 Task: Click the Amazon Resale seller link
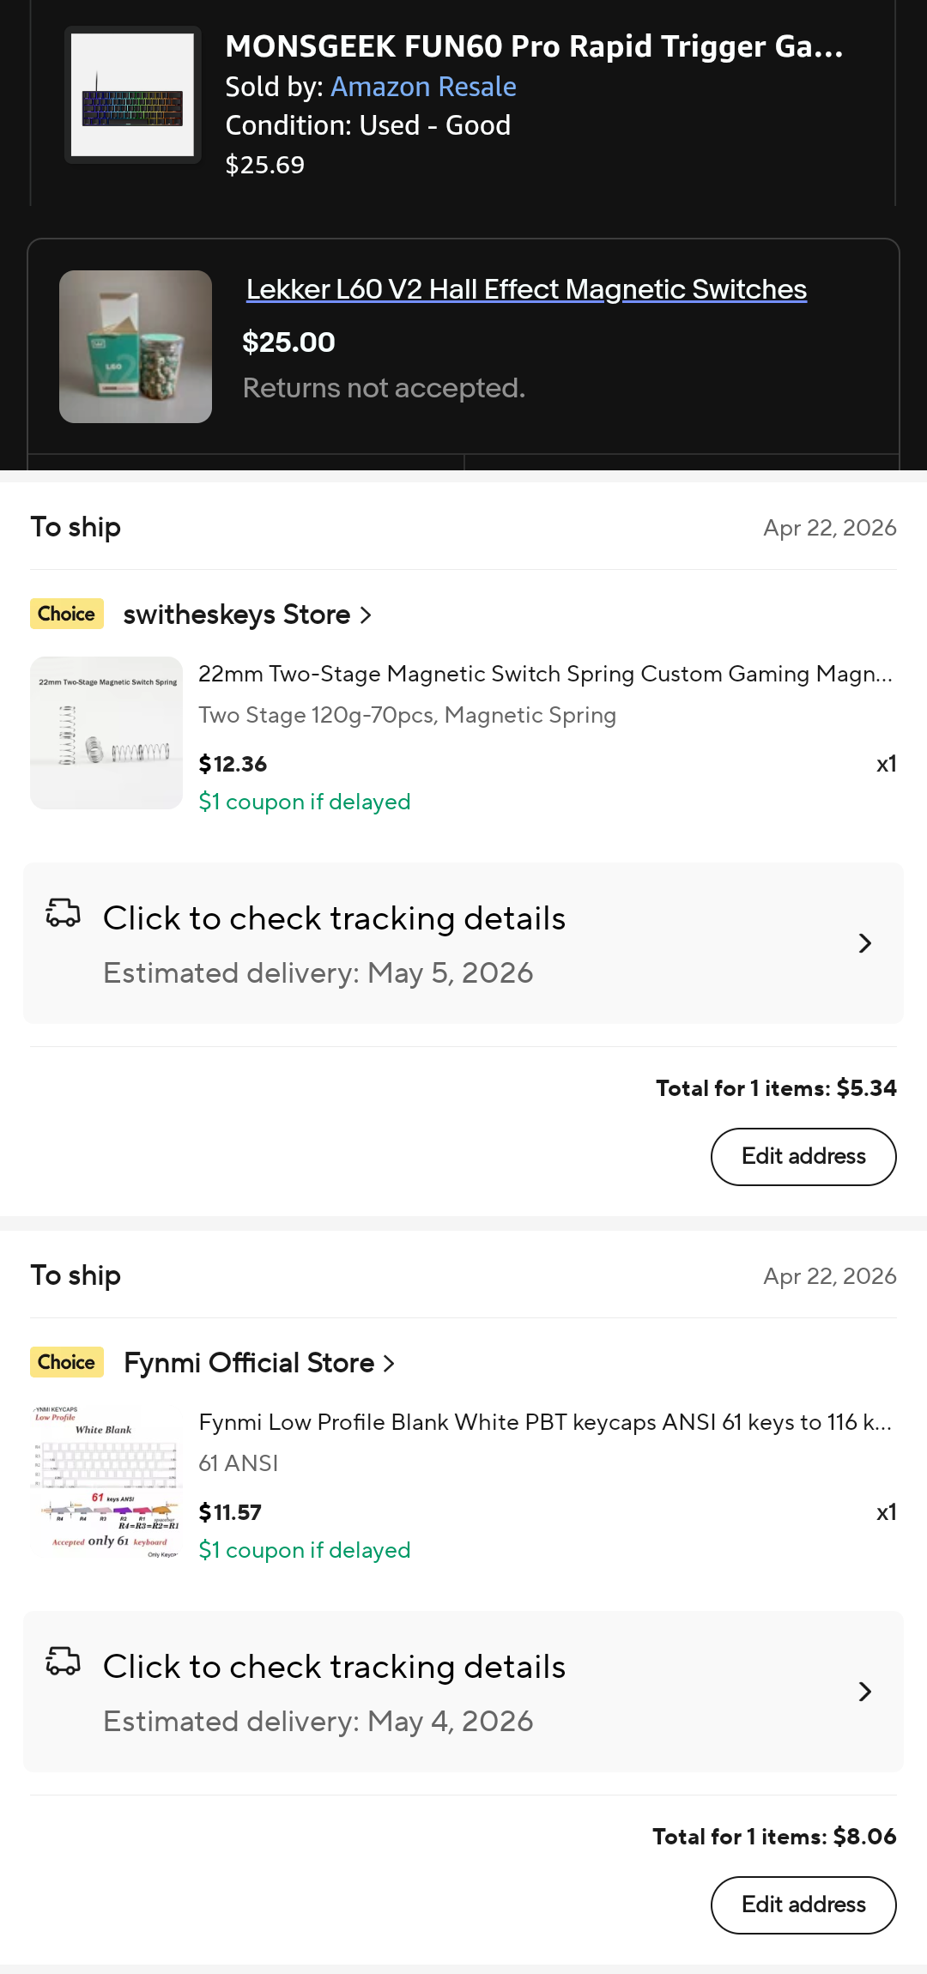[423, 87]
